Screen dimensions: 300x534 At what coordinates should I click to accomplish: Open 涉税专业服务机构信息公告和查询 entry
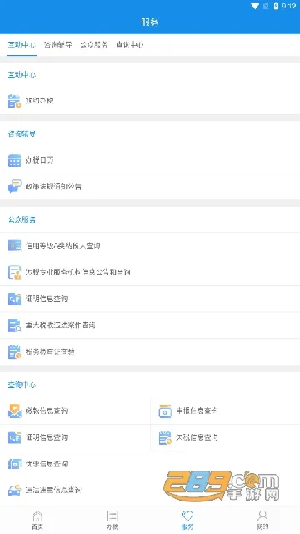(150, 272)
